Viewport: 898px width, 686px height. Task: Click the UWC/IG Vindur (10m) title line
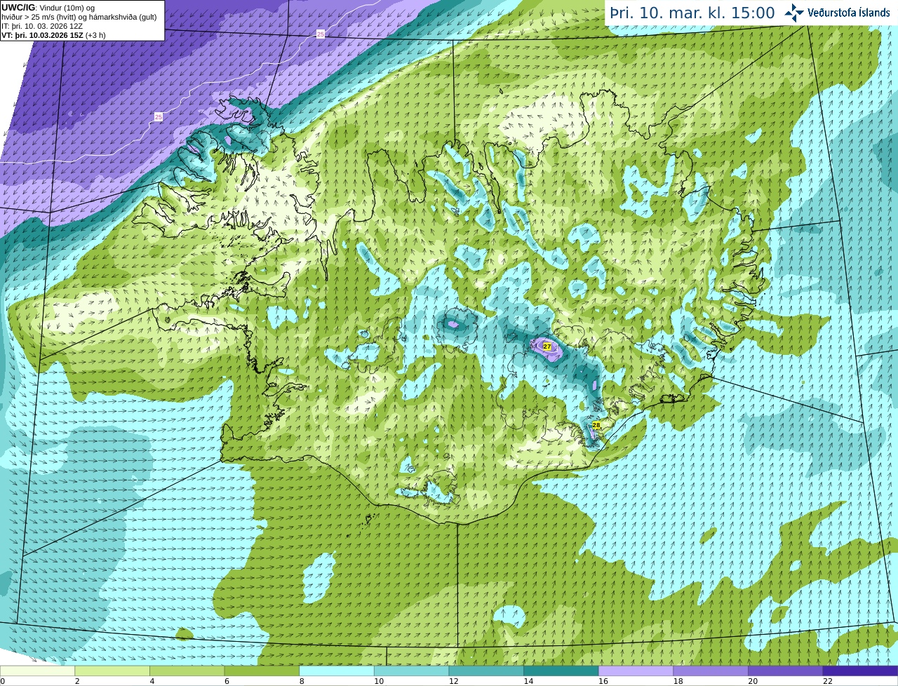pos(48,8)
